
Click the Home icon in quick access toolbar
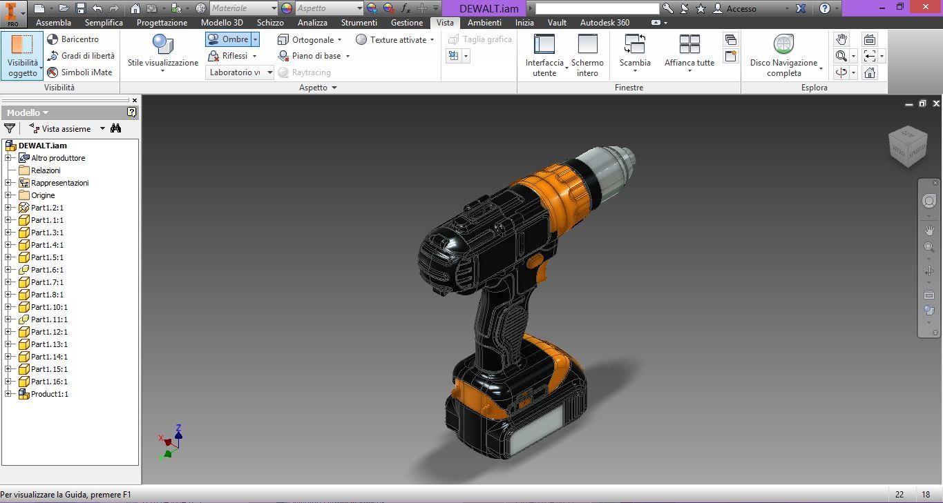coord(135,8)
